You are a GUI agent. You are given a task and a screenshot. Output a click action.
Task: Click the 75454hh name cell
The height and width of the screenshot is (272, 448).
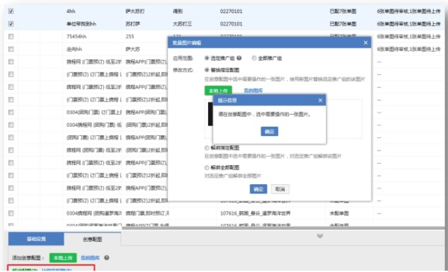76,36
